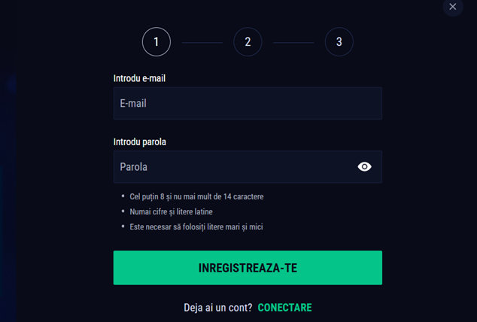Go to step 2 in the progress indicator

coord(248,42)
